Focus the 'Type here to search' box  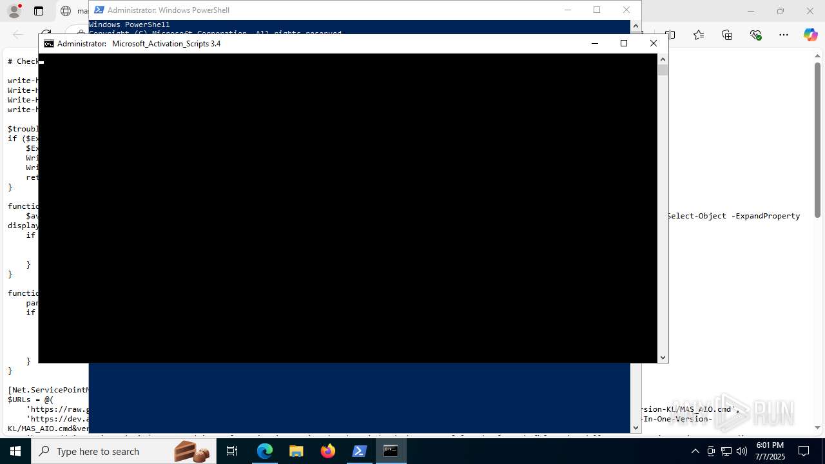click(x=124, y=451)
